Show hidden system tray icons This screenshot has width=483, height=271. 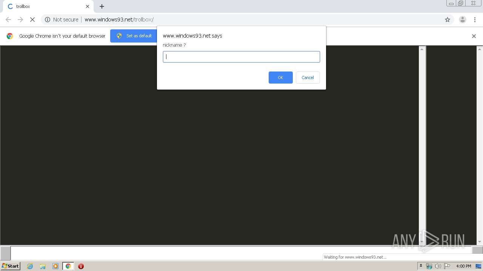point(421,266)
